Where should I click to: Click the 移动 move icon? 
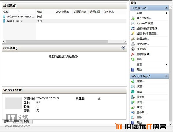pyautogui.click(x=133, y=102)
